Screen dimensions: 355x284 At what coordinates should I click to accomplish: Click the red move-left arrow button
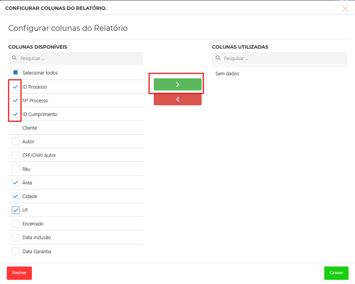pyautogui.click(x=177, y=99)
